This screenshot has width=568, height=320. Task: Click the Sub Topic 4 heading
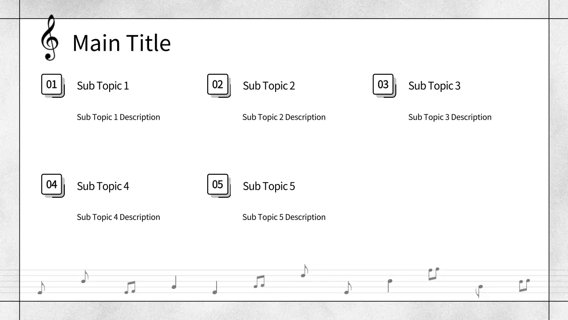[x=103, y=186]
